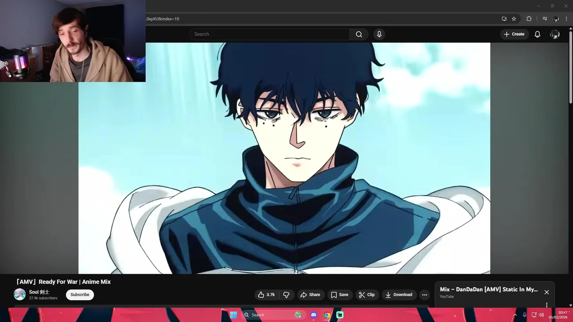The image size is (573, 322).
Task: Activate voice search microphone icon
Action: [x=379, y=34]
